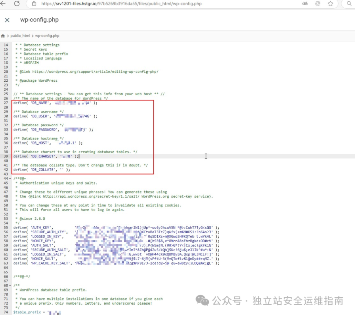Click 'WordPress database table prefix' comment
The height and width of the screenshot is (315, 355).
pos(51,290)
